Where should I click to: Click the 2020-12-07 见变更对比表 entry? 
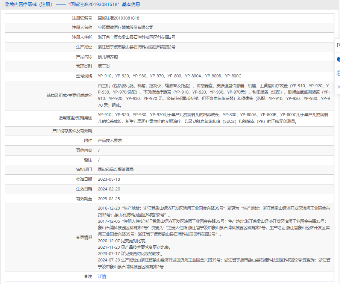click(123, 241)
